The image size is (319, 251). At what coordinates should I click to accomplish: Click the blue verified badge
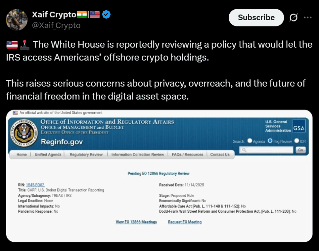(x=106, y=15)
